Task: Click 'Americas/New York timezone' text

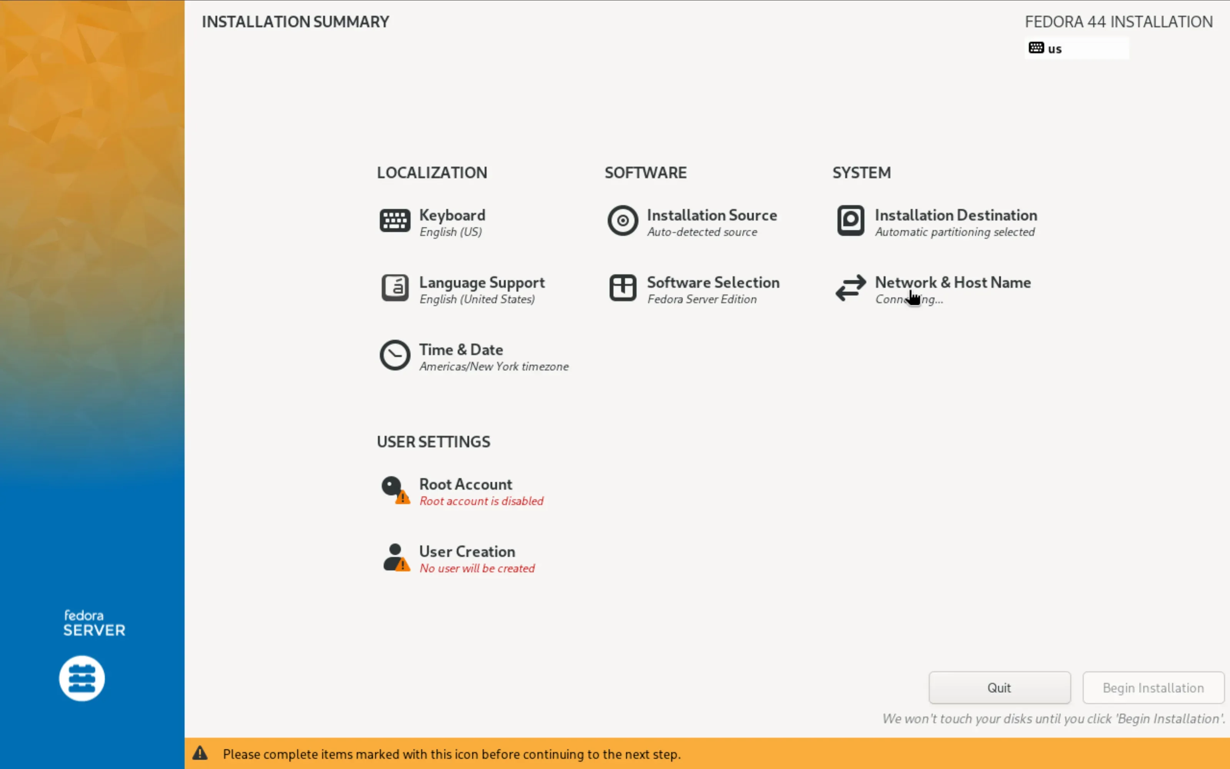Action: point(494,366)
